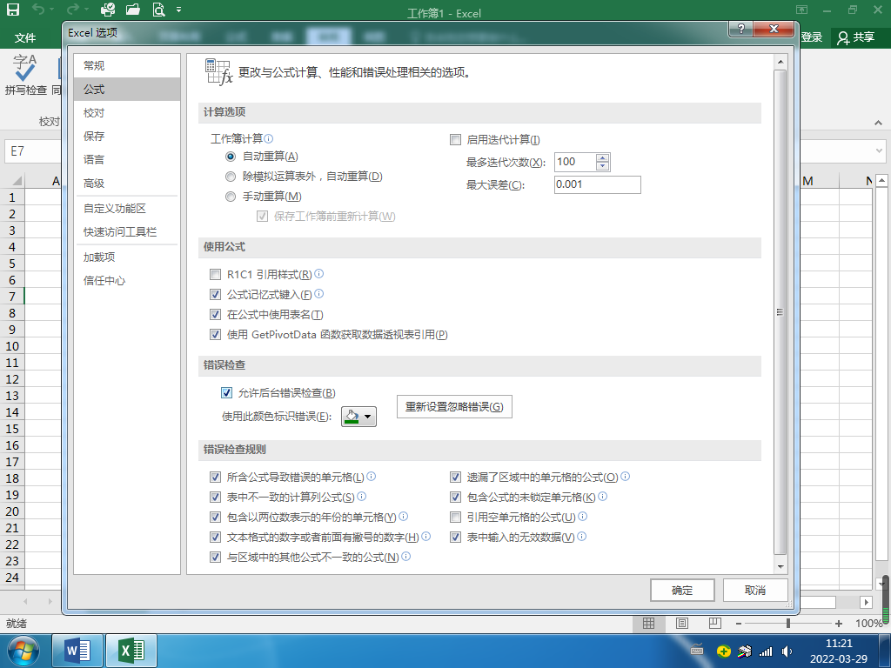891x668 pixels.
Task: Check 引用空单元格的公式 checkbox
Action: tap(455, 517)
